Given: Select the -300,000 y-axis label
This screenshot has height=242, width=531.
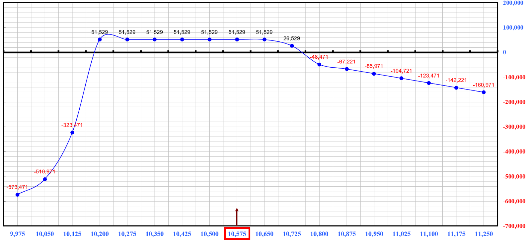Looking at the screenshot, I should pos(514,127).
